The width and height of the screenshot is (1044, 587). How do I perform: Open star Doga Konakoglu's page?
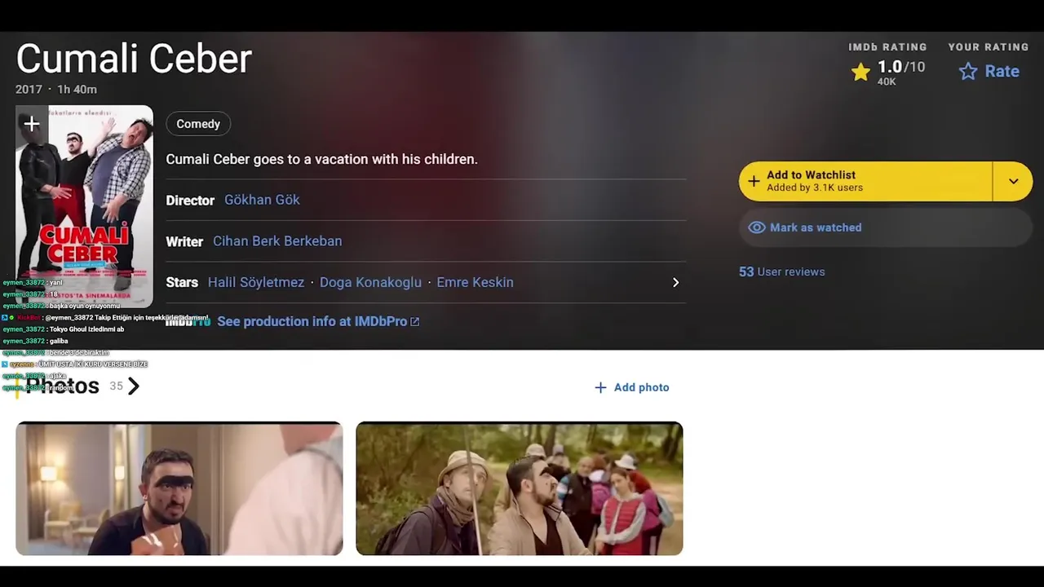coord(370,282)
